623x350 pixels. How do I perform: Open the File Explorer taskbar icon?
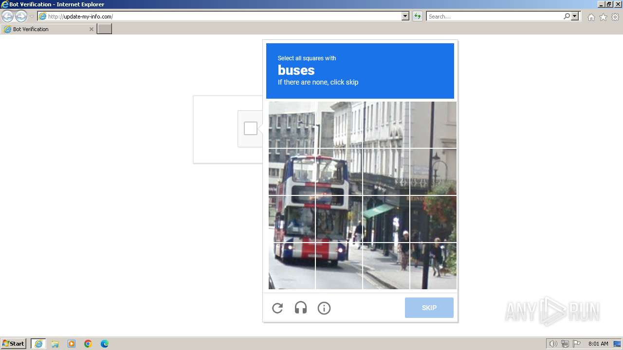click(55, 344)
